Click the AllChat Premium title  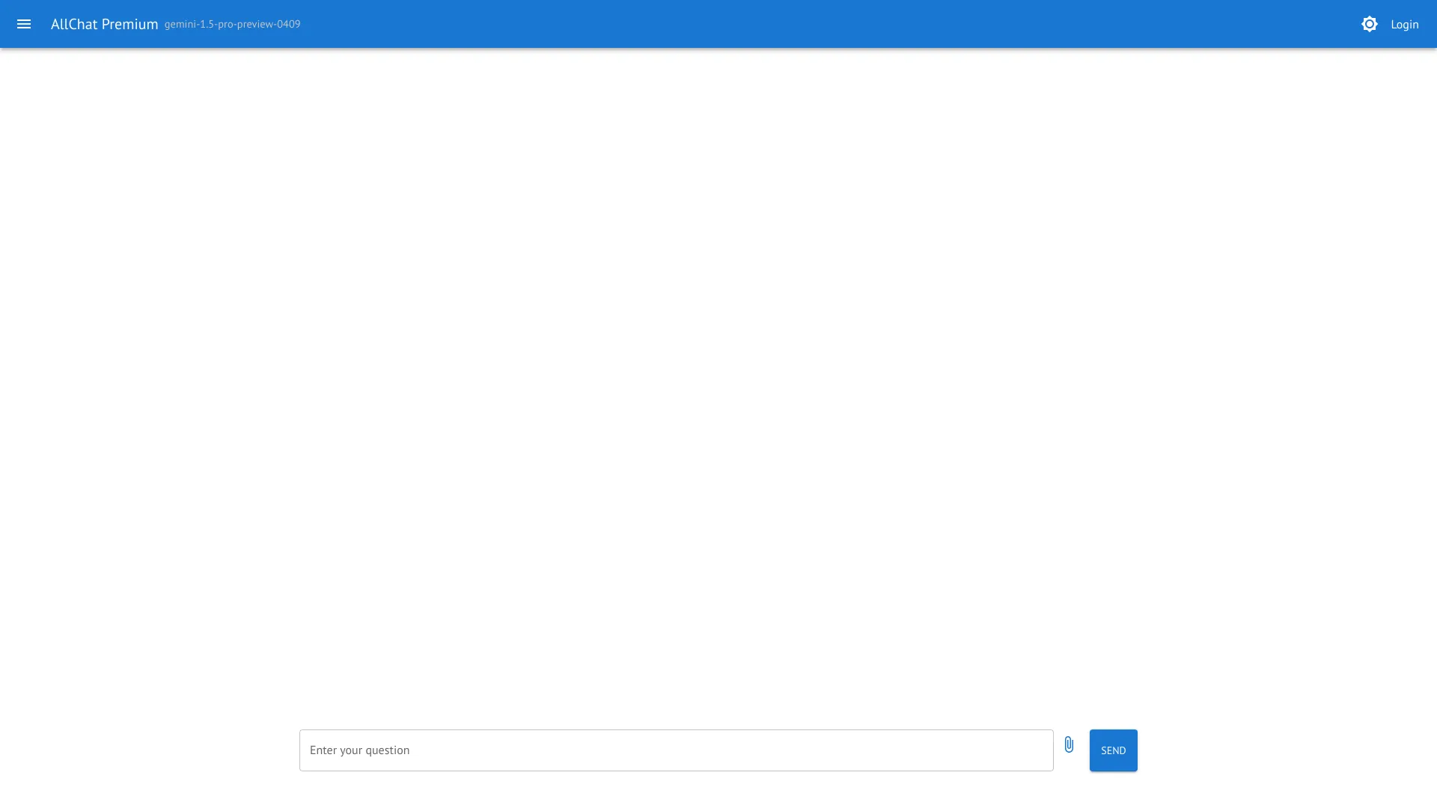(104, 23)
